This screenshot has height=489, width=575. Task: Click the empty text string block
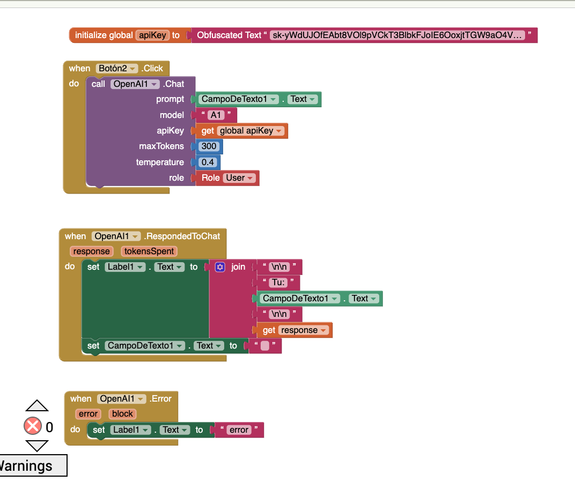[x=265, y=346]
